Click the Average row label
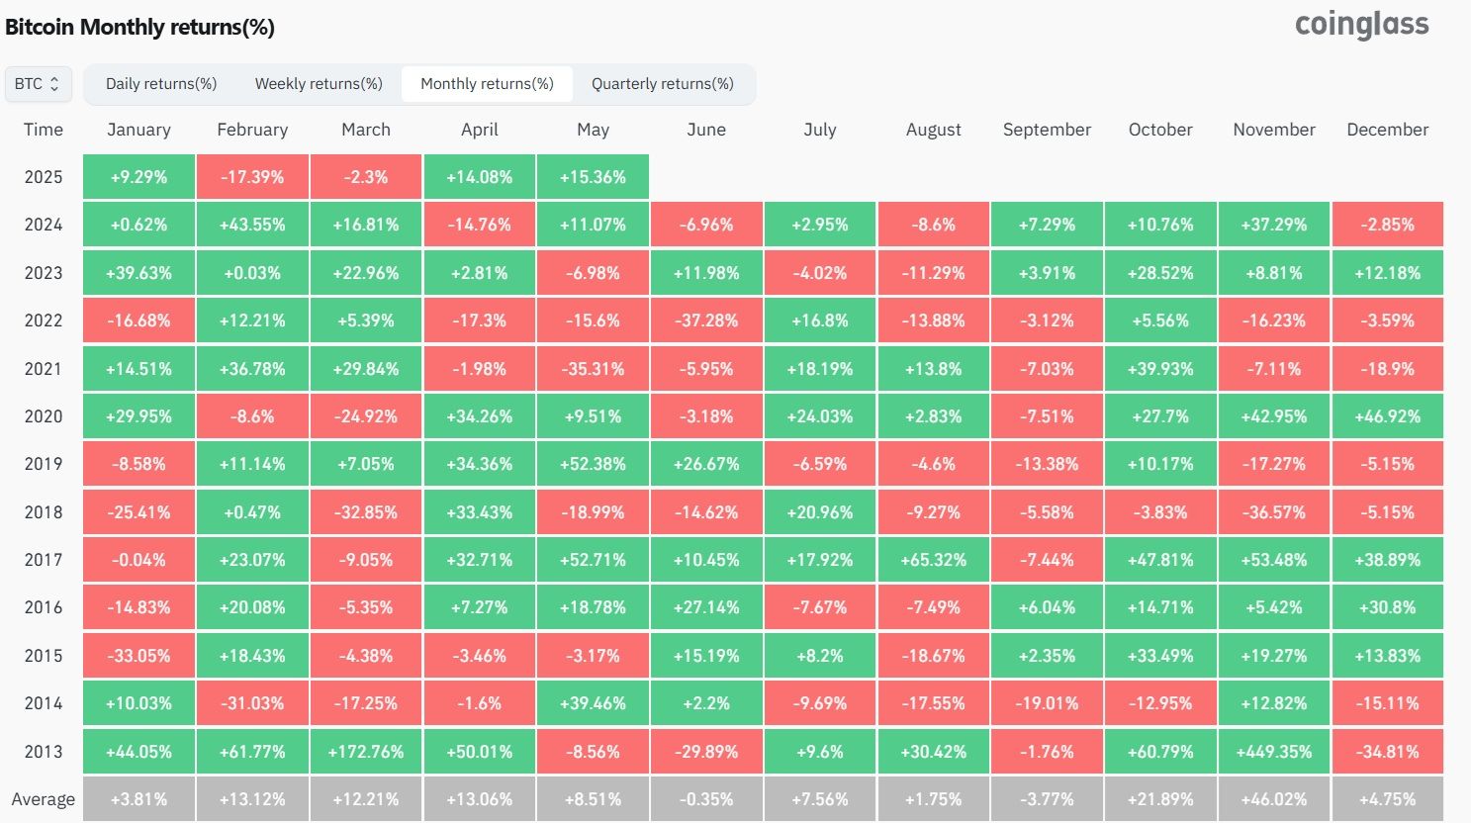Image resolution: width=1471 pixels, height=823 pixels. [44, 799]
